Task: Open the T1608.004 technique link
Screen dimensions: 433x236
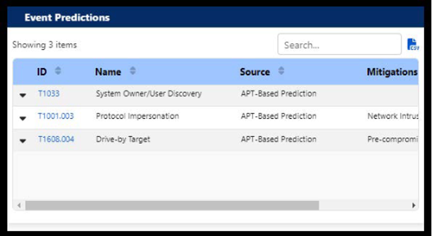Action: click(x=56, y=139)
